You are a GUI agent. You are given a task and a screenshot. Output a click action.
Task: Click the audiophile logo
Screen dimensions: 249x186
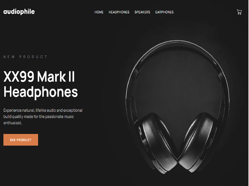click(x=19, y=12)
